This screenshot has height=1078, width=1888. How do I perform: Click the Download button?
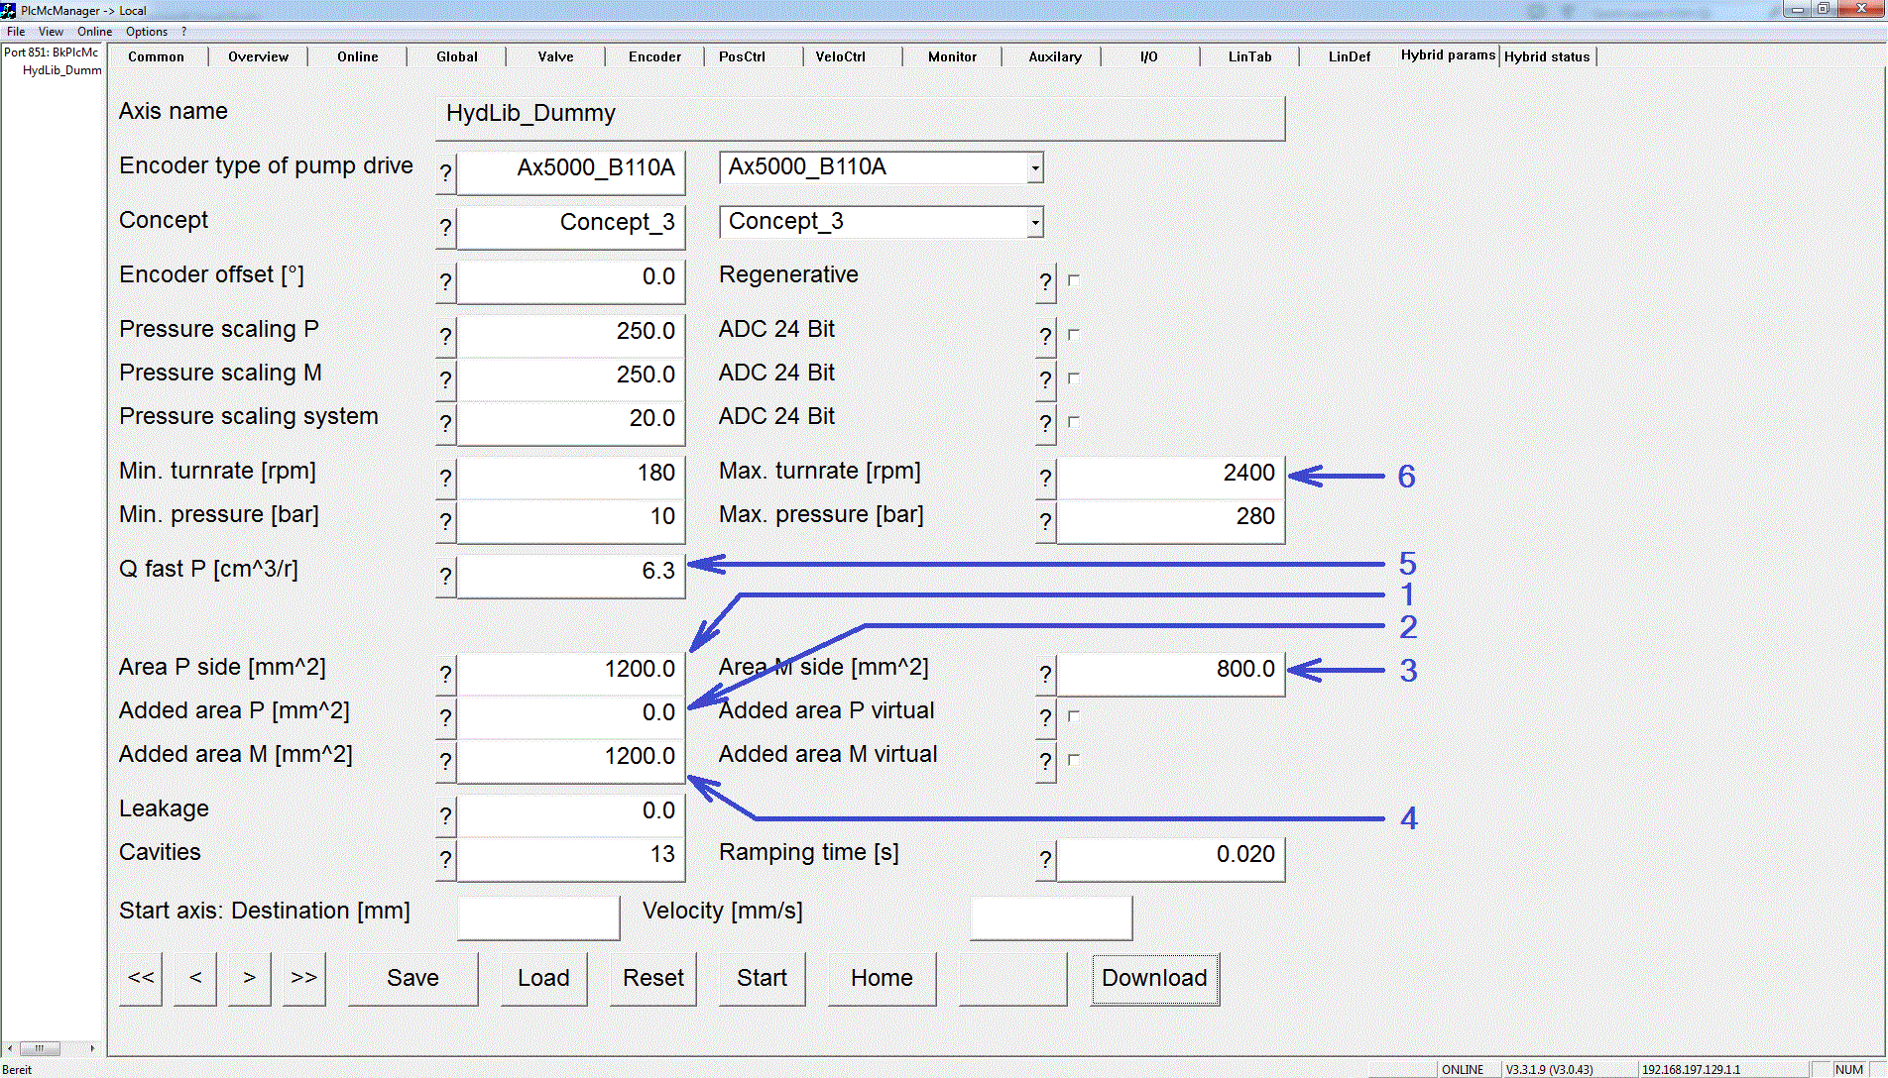tap(1154, 979)
